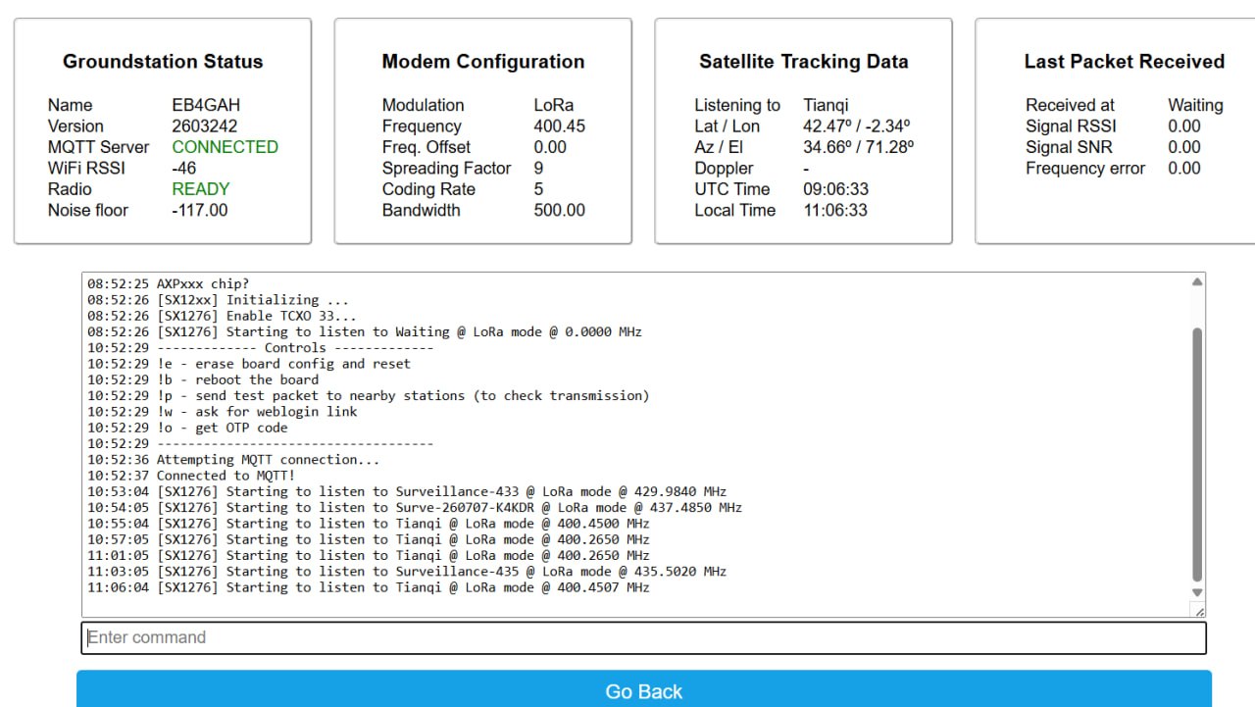Viewport: 1255px width, 707px height.
Task: Click Az / El value 34.66º / 71.28º
Action: coord(859,147)
